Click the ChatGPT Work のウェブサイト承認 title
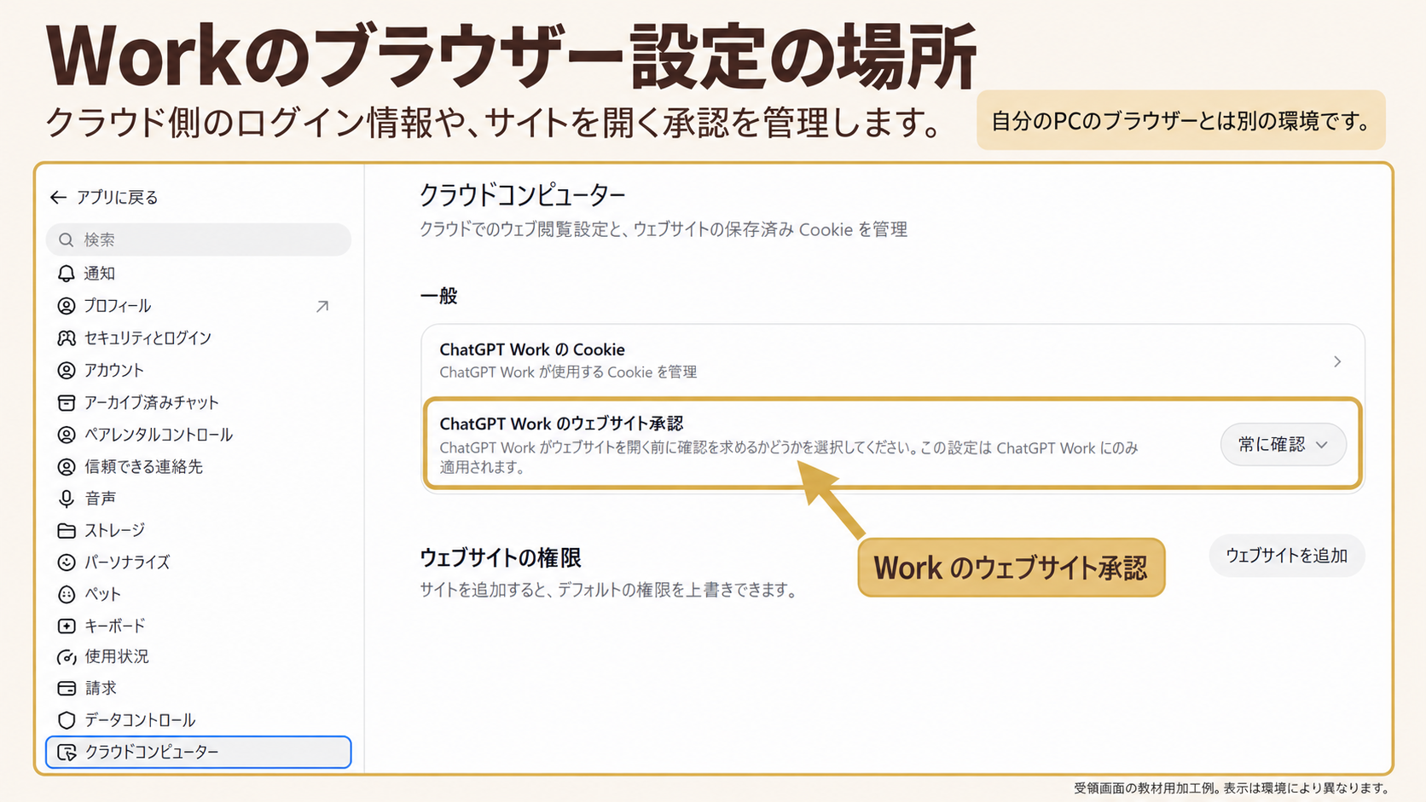 point(561,424)
